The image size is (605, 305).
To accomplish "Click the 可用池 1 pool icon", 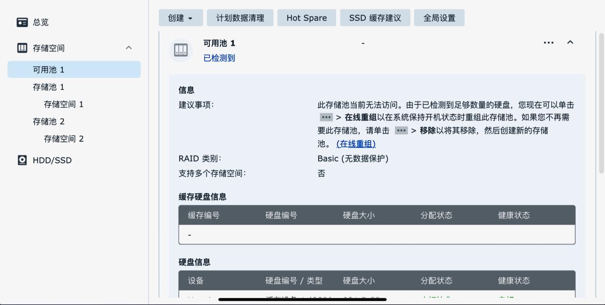I will [x=181, y=50].
